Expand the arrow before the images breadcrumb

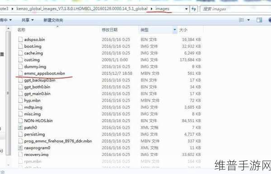point(152,9)
